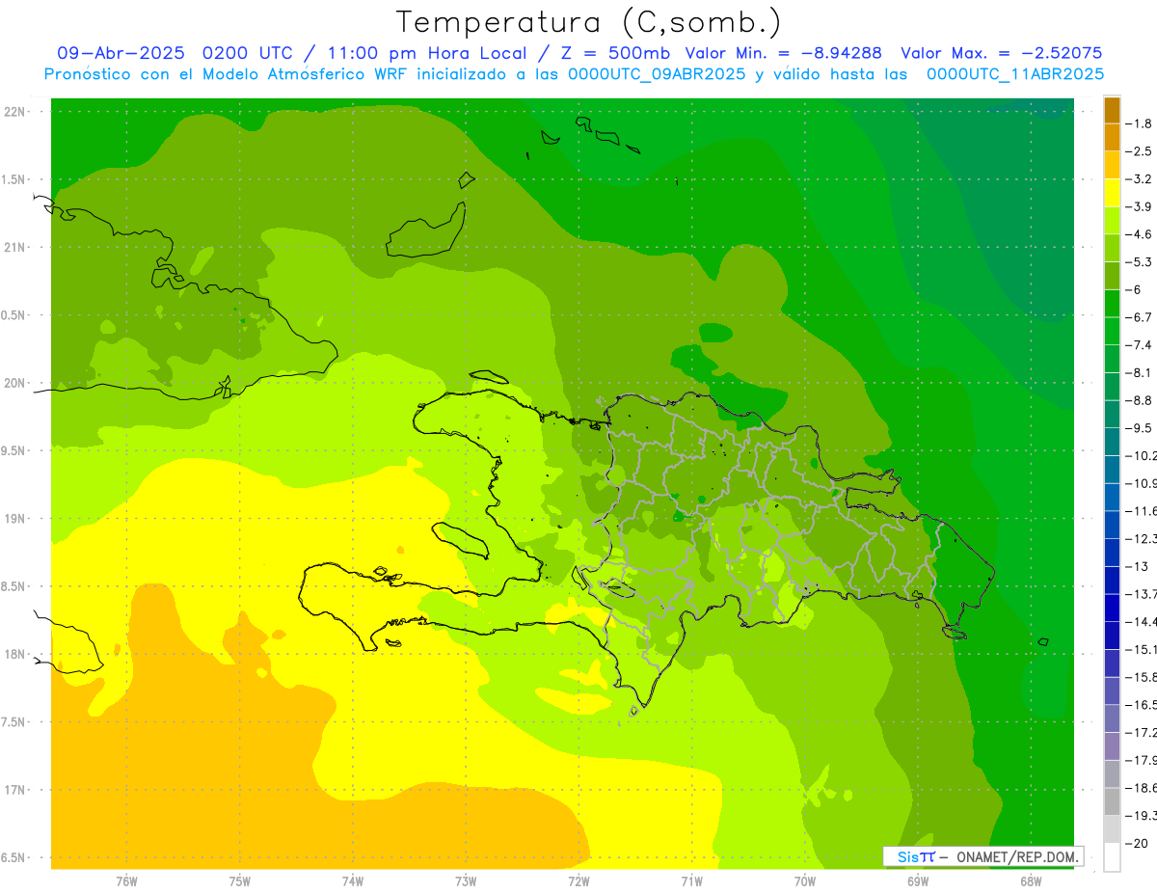
Task: Click the '09-Abr-2025' date text
Action: point(121,53)
